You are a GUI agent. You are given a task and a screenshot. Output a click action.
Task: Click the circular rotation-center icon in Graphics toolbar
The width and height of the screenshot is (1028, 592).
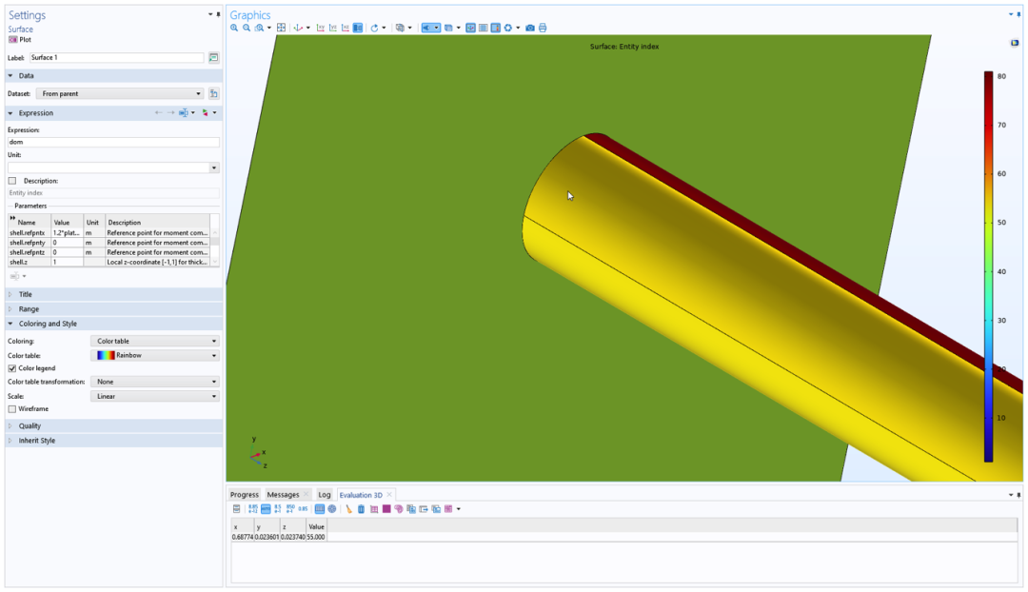point(508,28)
